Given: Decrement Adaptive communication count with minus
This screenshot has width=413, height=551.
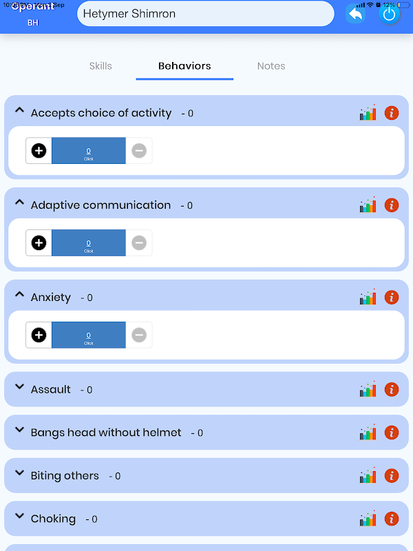Looking at the screenshot, I should tap(139, 243).
